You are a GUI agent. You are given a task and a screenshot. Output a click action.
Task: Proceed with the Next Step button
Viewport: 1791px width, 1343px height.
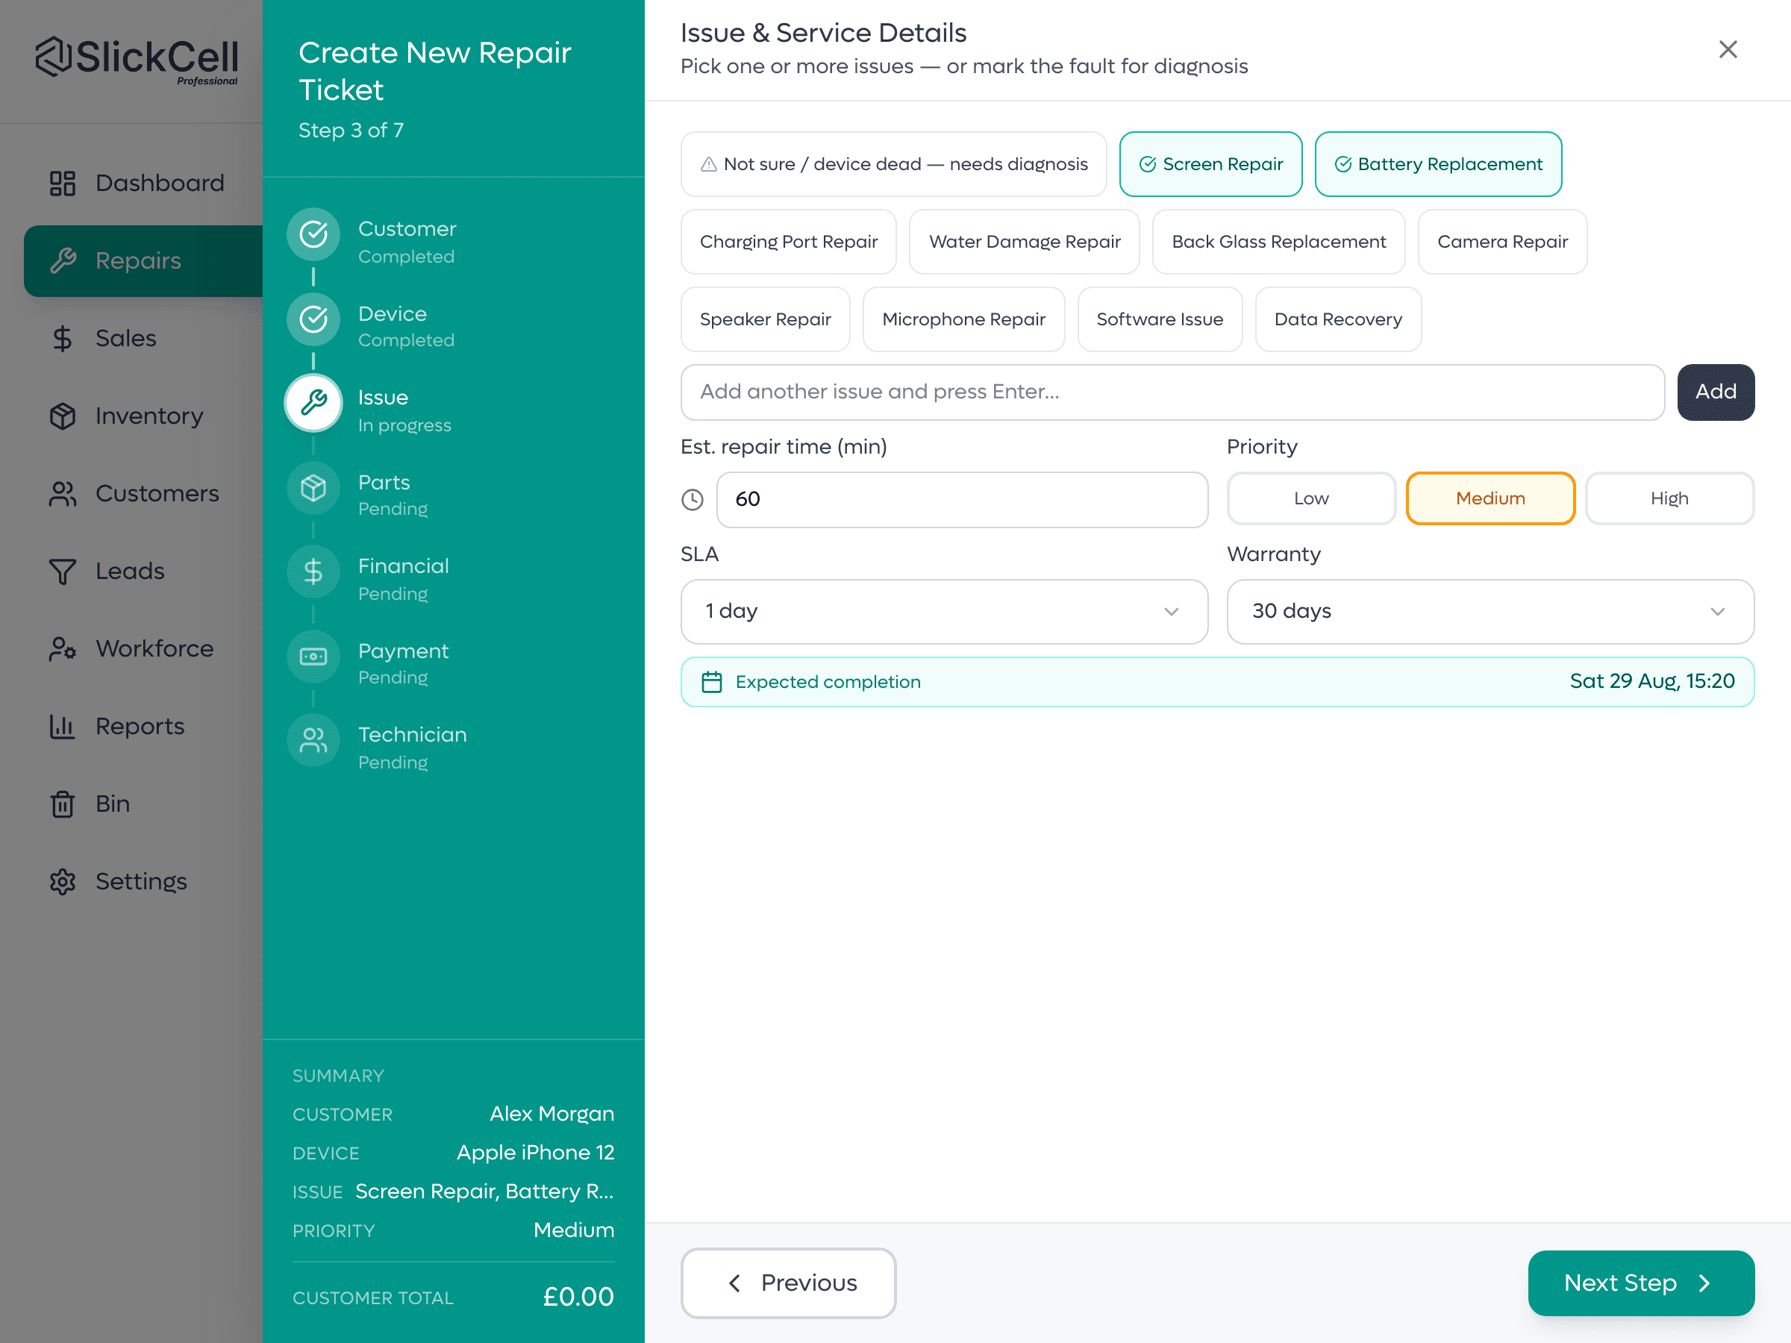(1640, 1283)
